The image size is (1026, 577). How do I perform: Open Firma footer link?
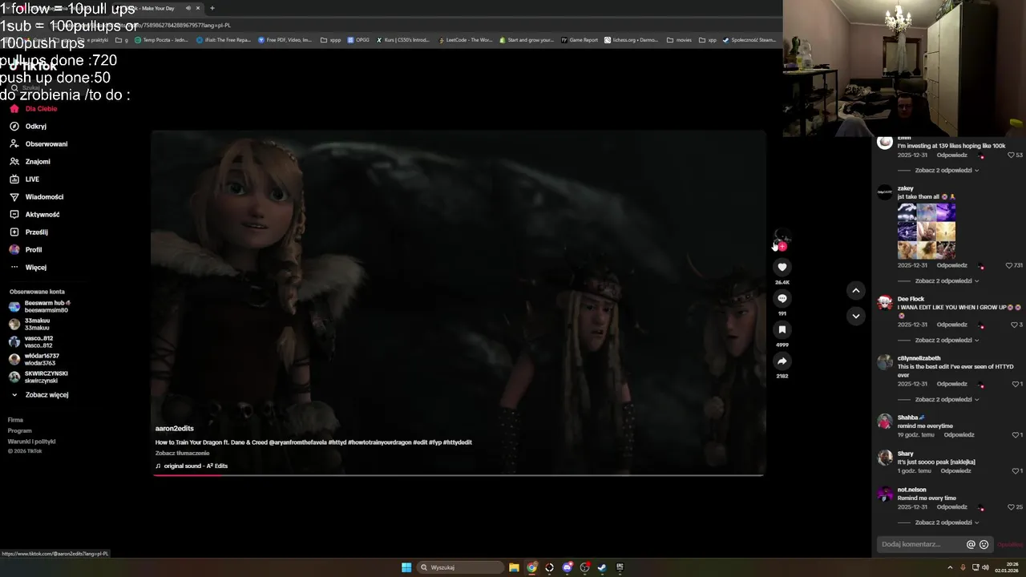pos(15,420)
